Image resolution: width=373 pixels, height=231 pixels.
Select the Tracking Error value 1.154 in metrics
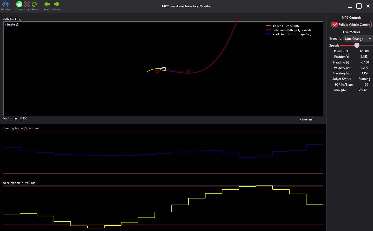coord(365,73)
